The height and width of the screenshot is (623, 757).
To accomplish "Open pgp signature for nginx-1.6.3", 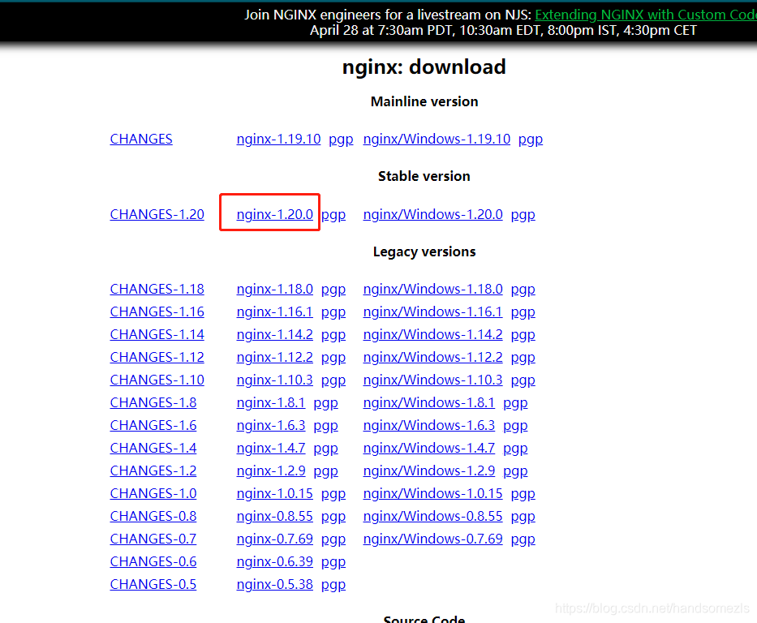I will (326, 426).
